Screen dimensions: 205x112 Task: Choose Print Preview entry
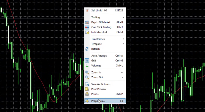pyautogui.click(x=105, y=89)
